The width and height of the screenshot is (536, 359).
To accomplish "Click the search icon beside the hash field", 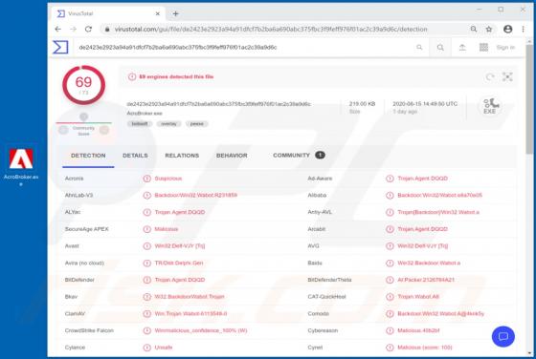I will tap(440, 48).
